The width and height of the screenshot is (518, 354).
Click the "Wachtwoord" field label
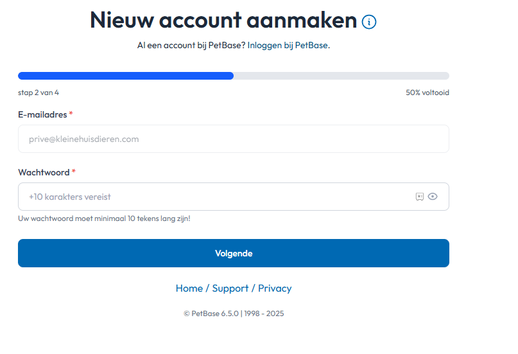(x=44, y=172)
